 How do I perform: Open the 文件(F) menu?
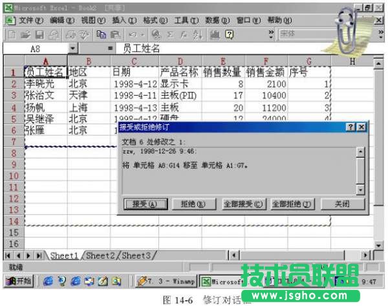point(31,20)
